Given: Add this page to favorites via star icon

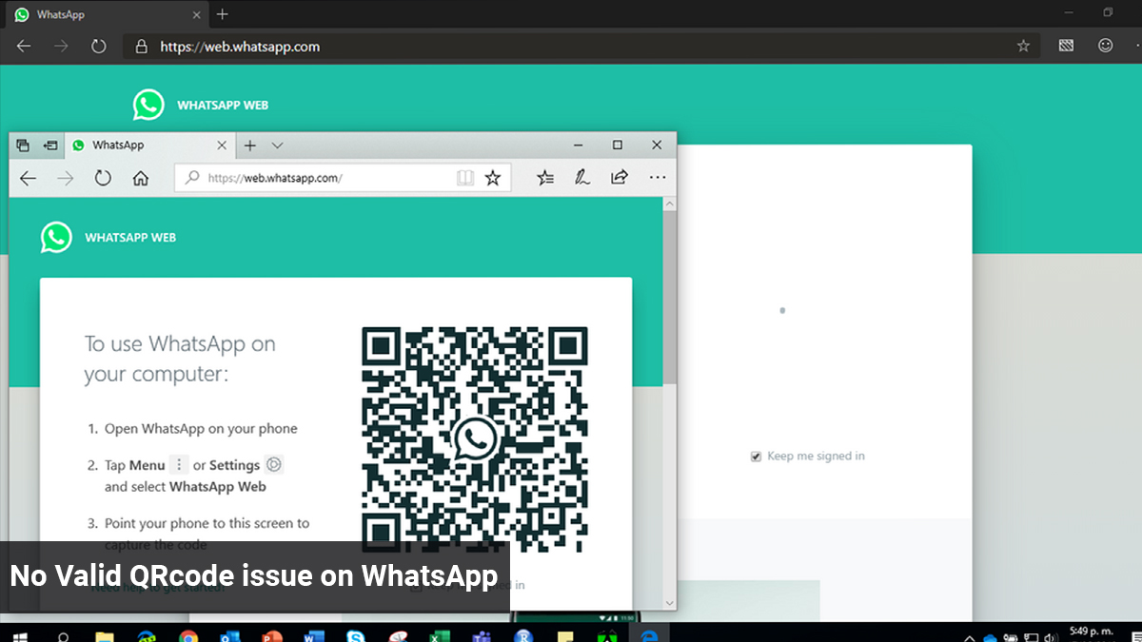Looking at the screenshot, I should pos(493,177).
